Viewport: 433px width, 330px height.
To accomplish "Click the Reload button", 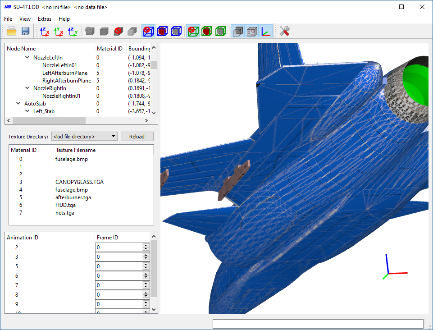I will (x=137, y=136).
